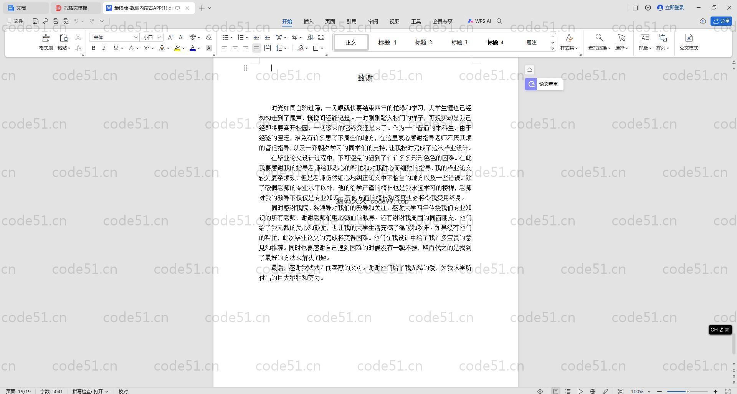The height and width of the screenshot is (394, 737).
Task: Click the Share (分享) button
Action: click(x=721, y=21)
